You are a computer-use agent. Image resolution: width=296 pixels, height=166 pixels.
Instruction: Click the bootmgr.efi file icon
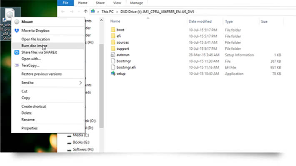[x=113, y=67]
